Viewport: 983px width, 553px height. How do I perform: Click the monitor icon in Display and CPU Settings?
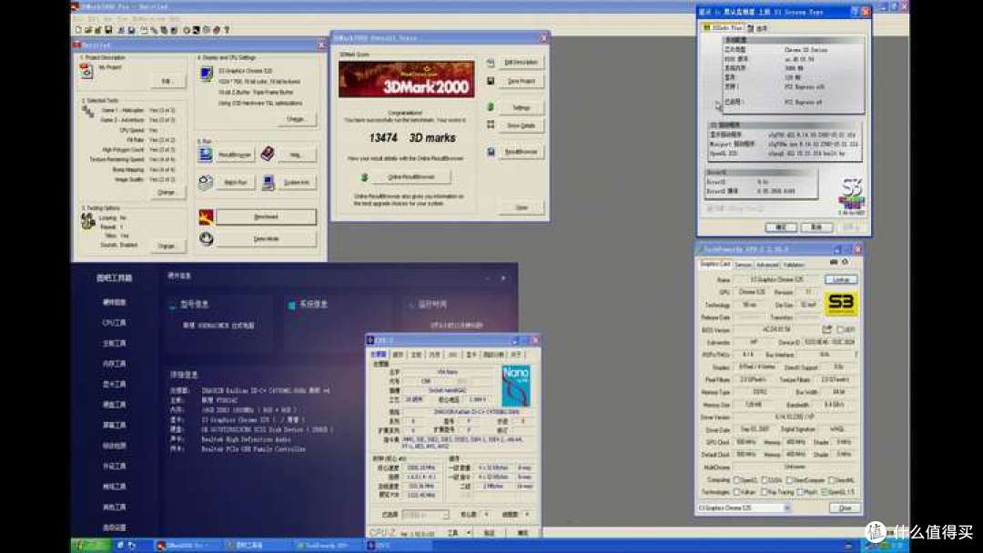pyautogui.click(x=206, y=74)
